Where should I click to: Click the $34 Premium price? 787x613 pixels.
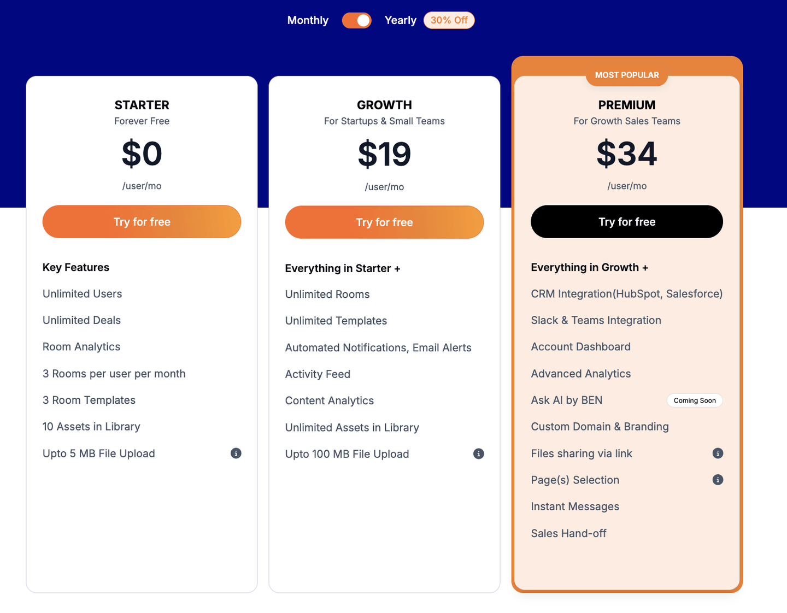(x=627, y=154)
